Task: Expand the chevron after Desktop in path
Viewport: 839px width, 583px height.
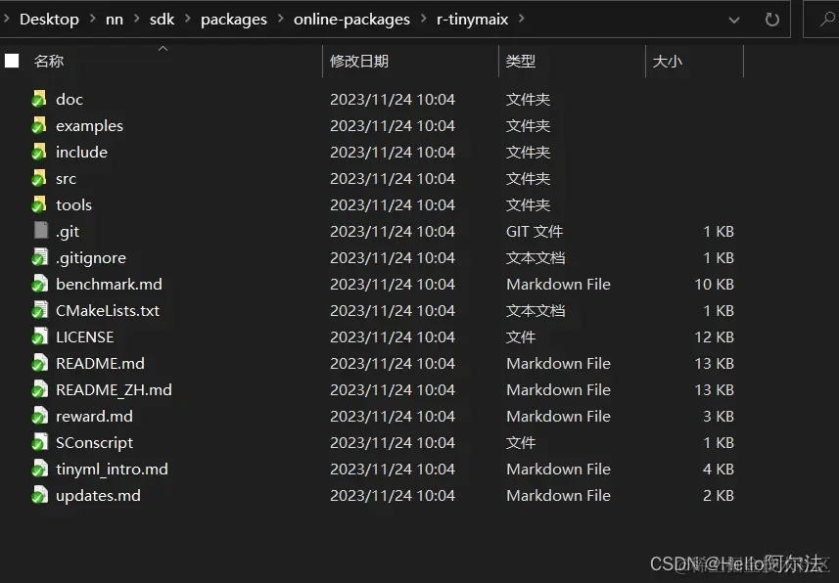Action: pos(93,19)
